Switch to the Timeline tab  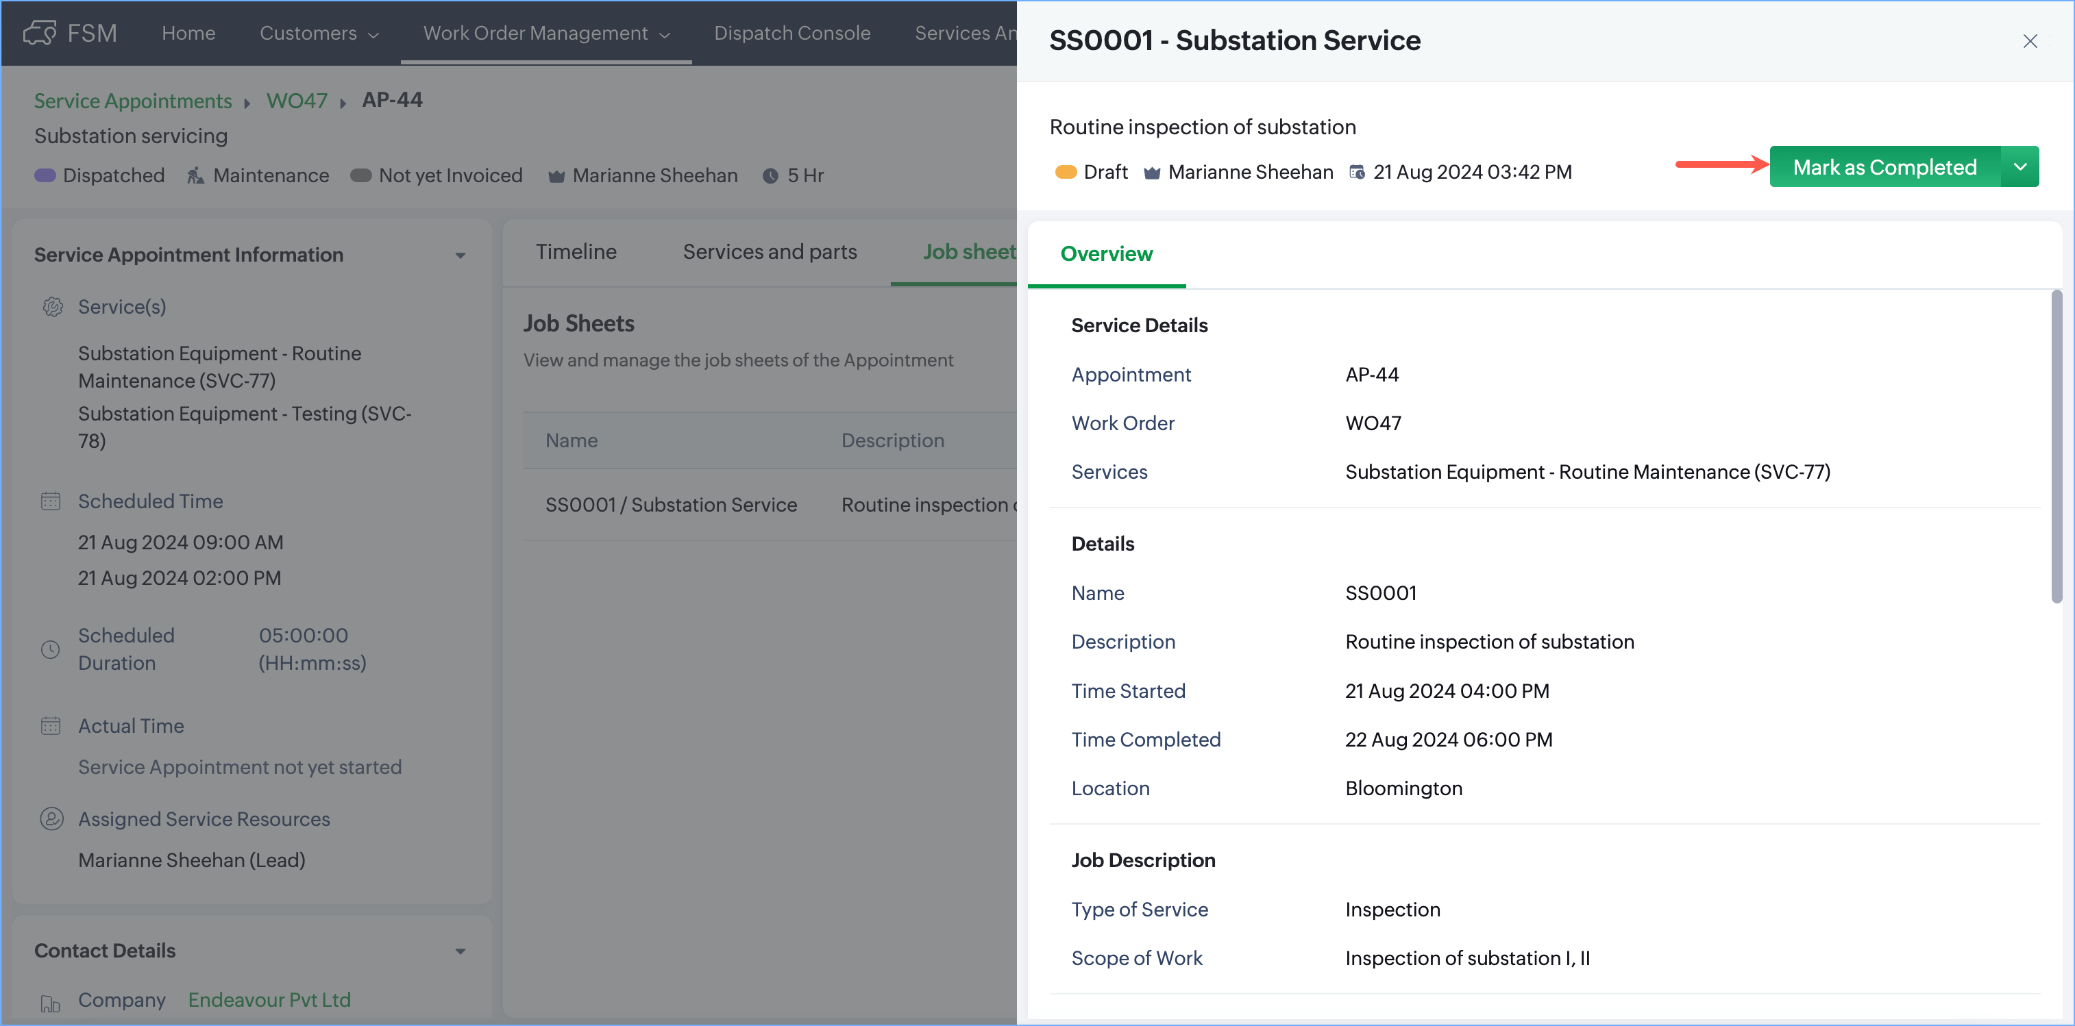click(576, 252)
